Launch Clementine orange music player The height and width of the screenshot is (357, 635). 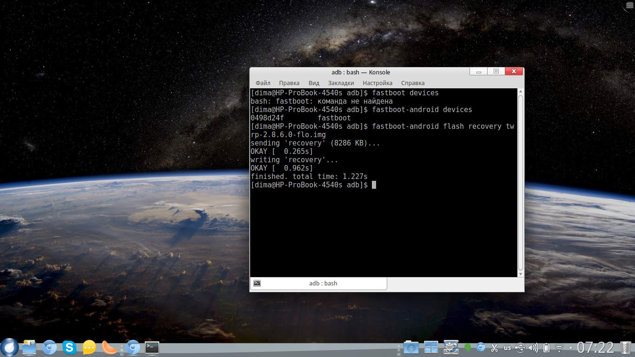pyautogui.click(x=109, y=347)
